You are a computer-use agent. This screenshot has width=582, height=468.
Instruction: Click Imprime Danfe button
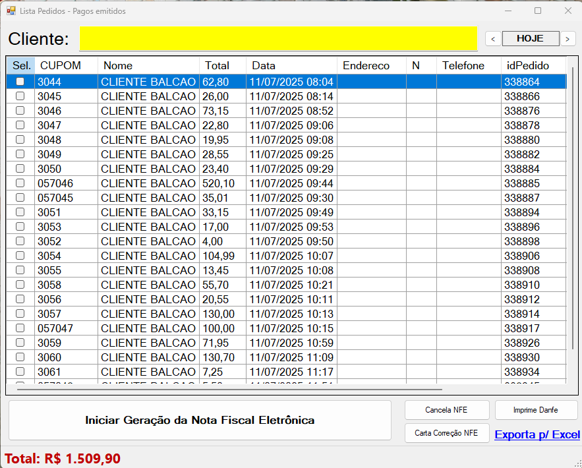pyautogui.click(x=536, y=410)
